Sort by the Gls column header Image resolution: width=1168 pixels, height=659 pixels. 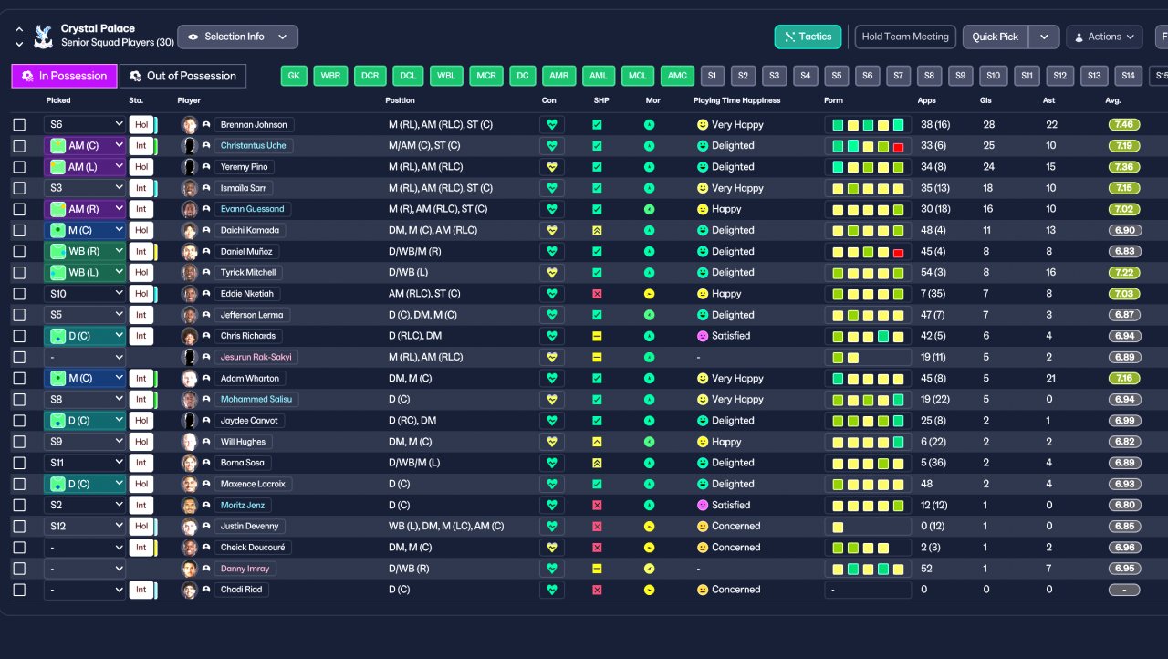pyautogui.click(x=985, y=100)
